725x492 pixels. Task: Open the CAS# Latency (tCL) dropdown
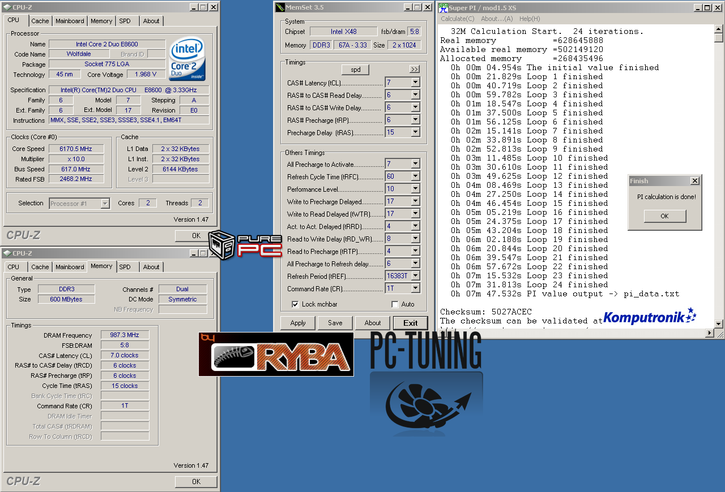416,83
